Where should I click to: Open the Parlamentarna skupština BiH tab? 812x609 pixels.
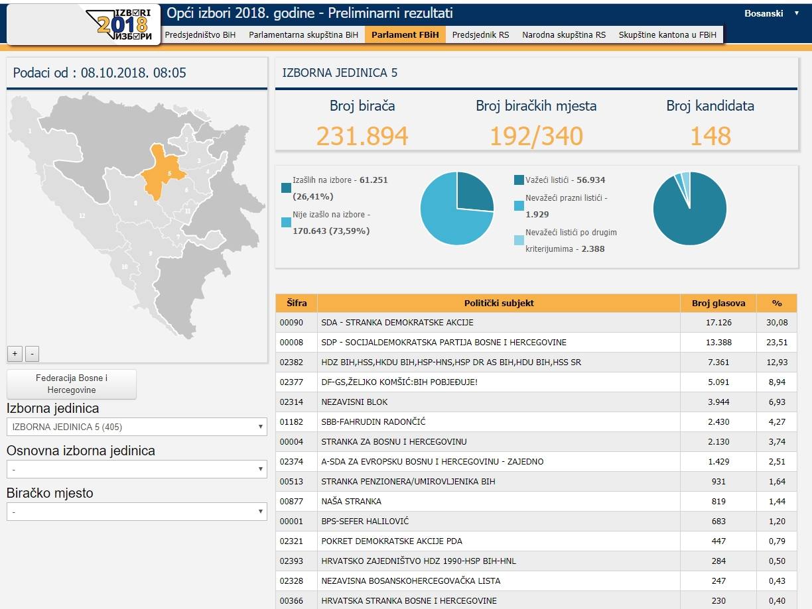click(303, 34)
